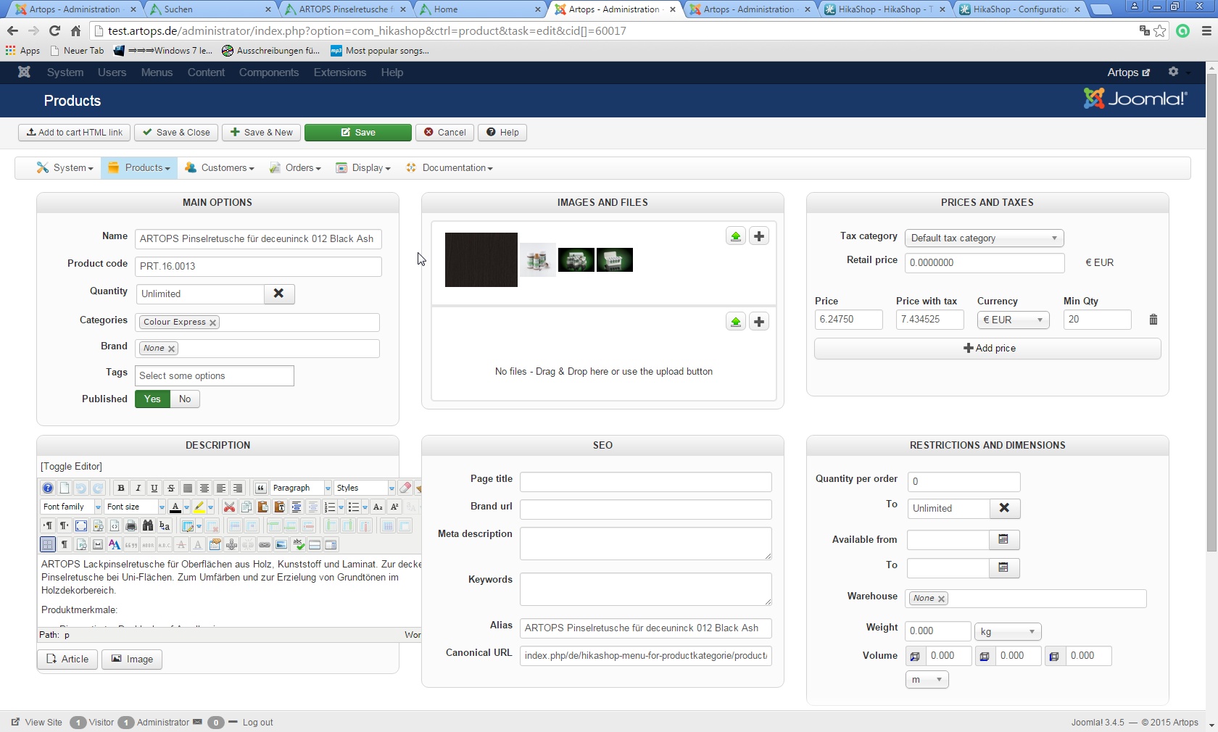Screen dimensions: 1218x732
Task: Set Published to Yes
Action: (152, 399)
